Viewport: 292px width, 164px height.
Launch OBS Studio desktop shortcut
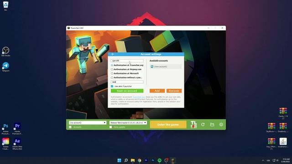[x=5, y=51]
